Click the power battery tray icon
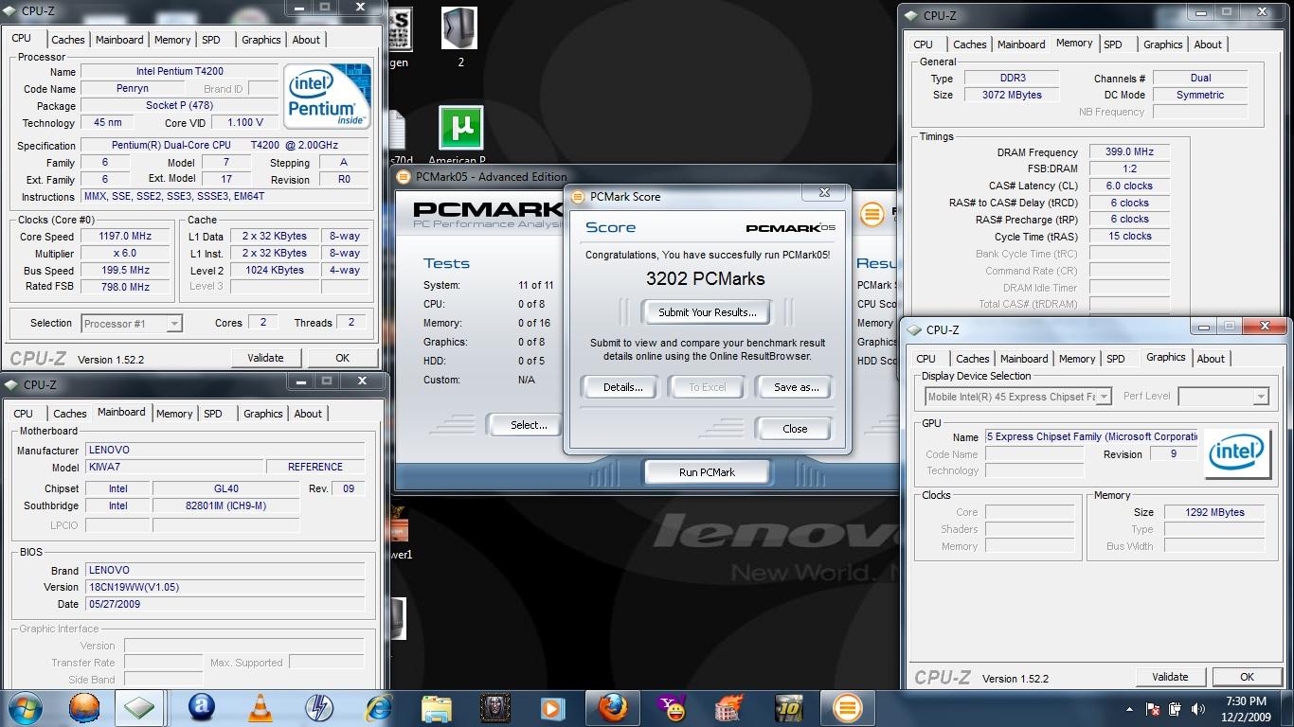 [1175, 708]
